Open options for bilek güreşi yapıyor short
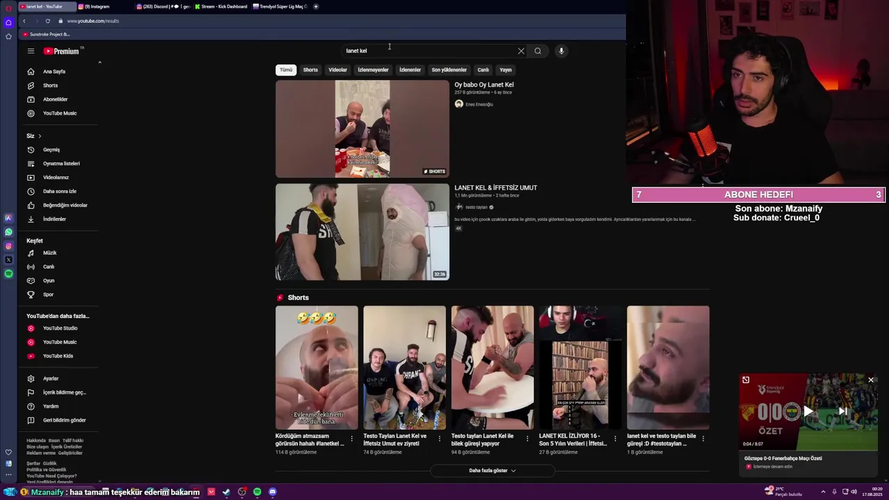889x500 pixels. point(527,438)
